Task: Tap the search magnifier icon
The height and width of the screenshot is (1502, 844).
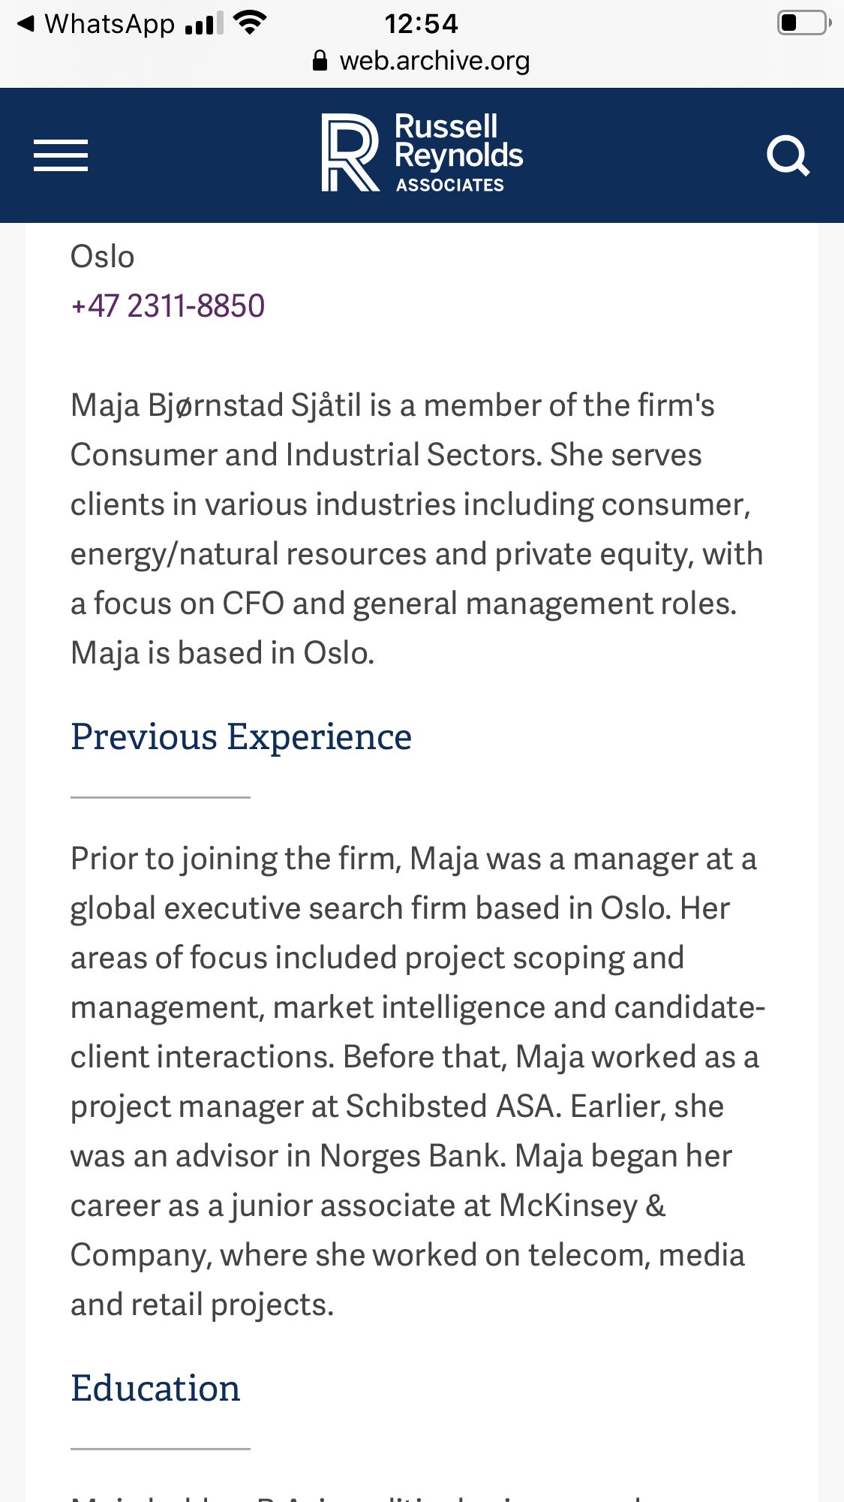Action: (788, 155)
